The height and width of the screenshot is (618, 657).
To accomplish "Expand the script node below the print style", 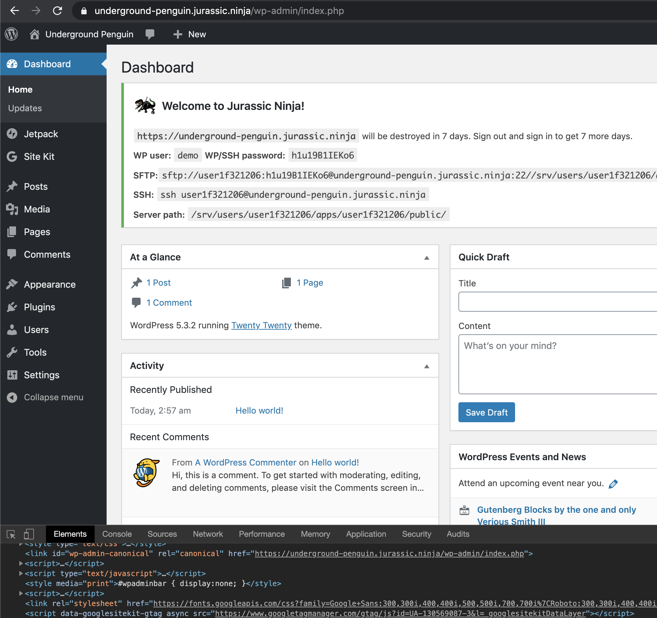I will pos(21,593).
